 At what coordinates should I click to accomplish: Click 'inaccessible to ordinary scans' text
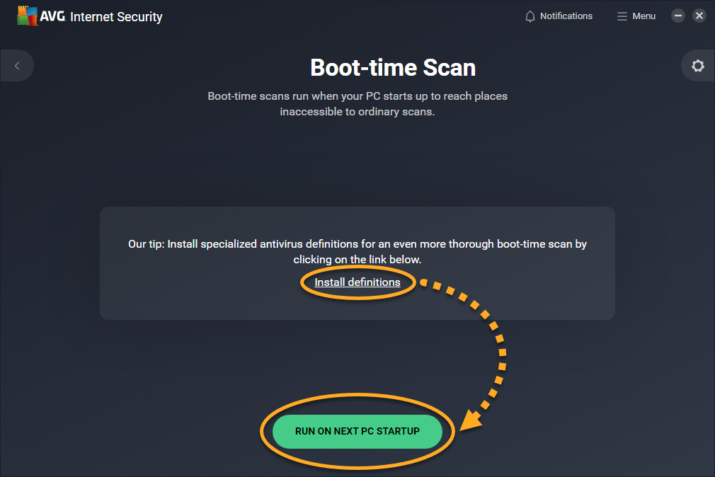pos(357,112)
